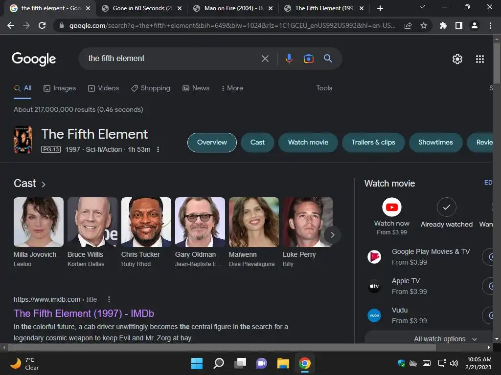Click the horizontal scrollbar thumb

coord(222,348)
